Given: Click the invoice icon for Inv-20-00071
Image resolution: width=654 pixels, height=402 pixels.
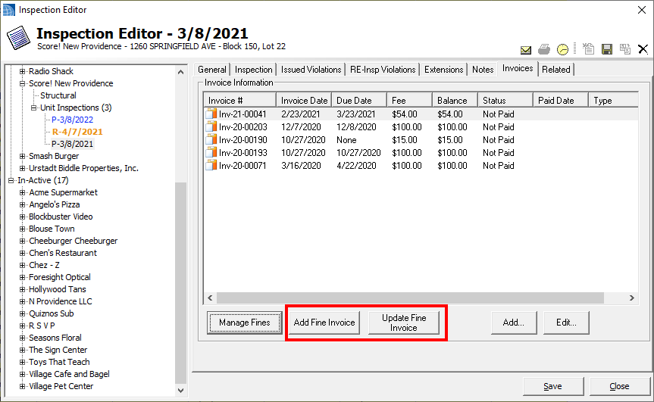Looking at the screenshot, I should pyautogui.click(x=211, y=165).
